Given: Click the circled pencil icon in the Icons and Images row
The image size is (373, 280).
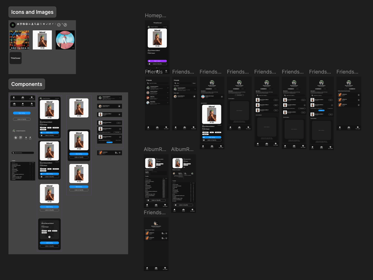Looking at the screenshot, I should click(x=65, y=25).
